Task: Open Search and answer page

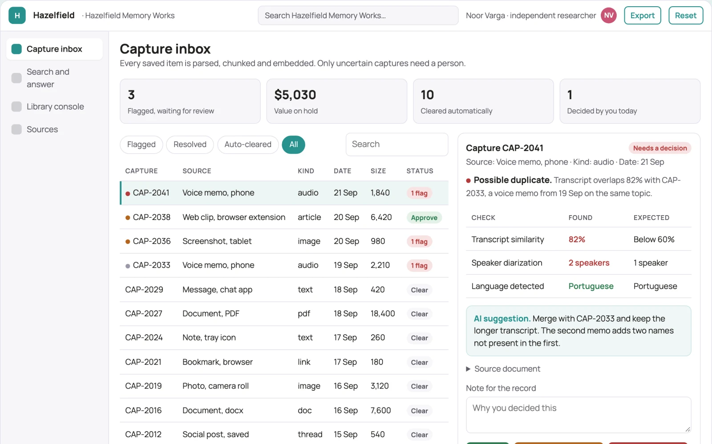Action: [54, 78]
